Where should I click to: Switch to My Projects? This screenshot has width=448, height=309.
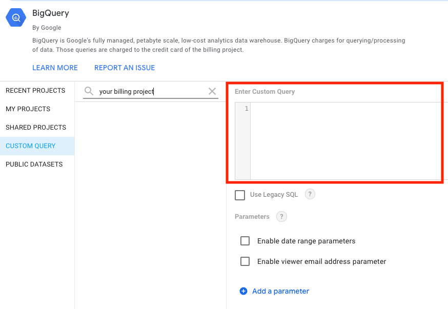[28, 109]
